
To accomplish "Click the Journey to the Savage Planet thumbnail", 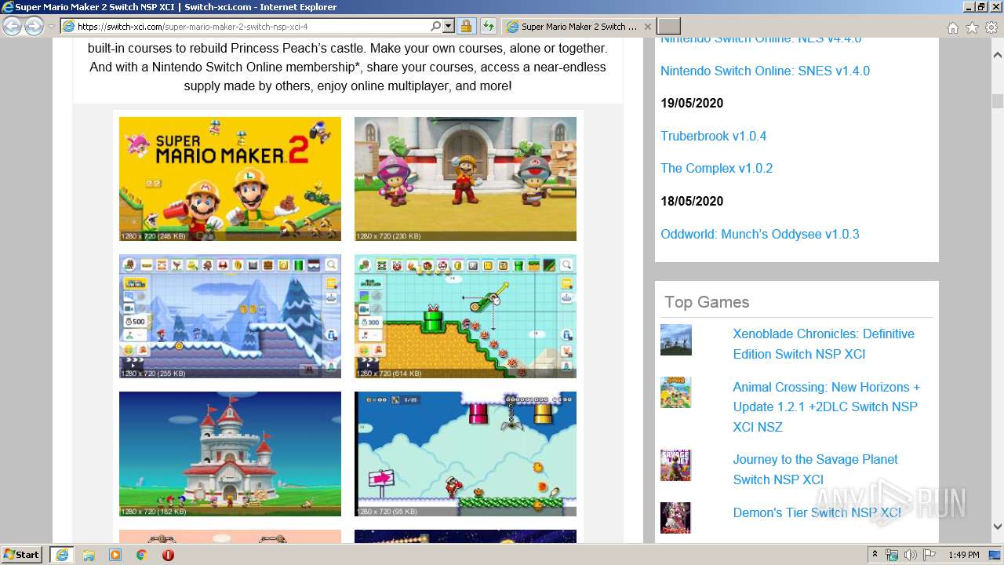I will (675, 465).
